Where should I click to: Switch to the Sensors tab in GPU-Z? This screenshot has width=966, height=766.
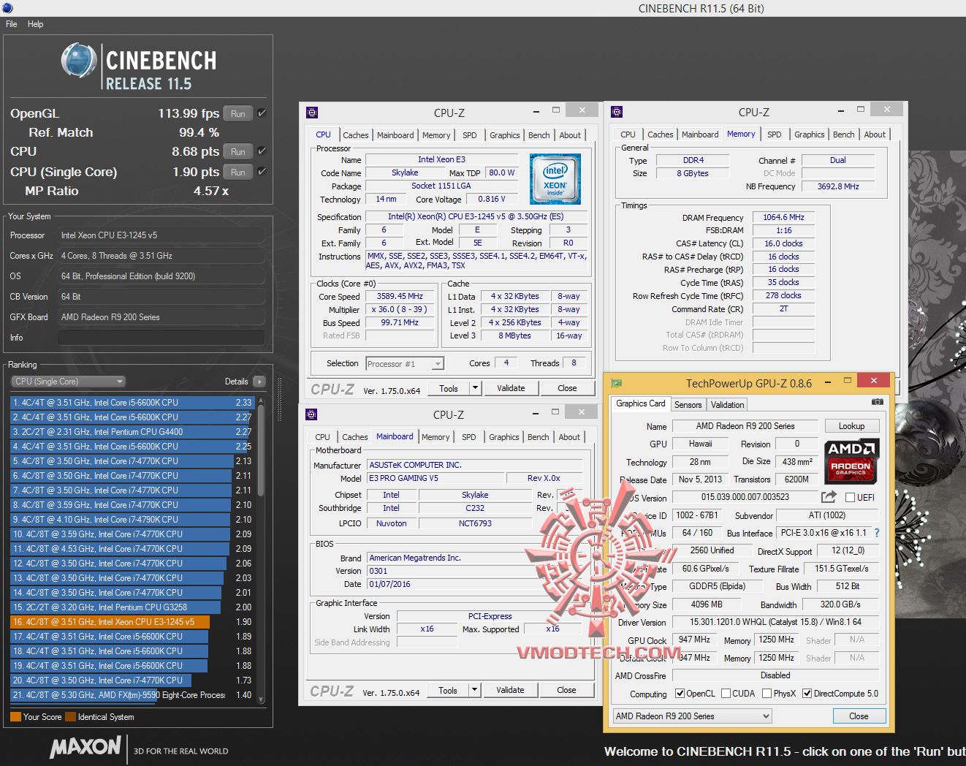coord(688,405)
